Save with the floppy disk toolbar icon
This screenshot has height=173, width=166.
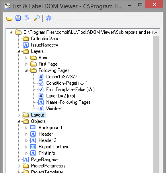click(18, 18)
